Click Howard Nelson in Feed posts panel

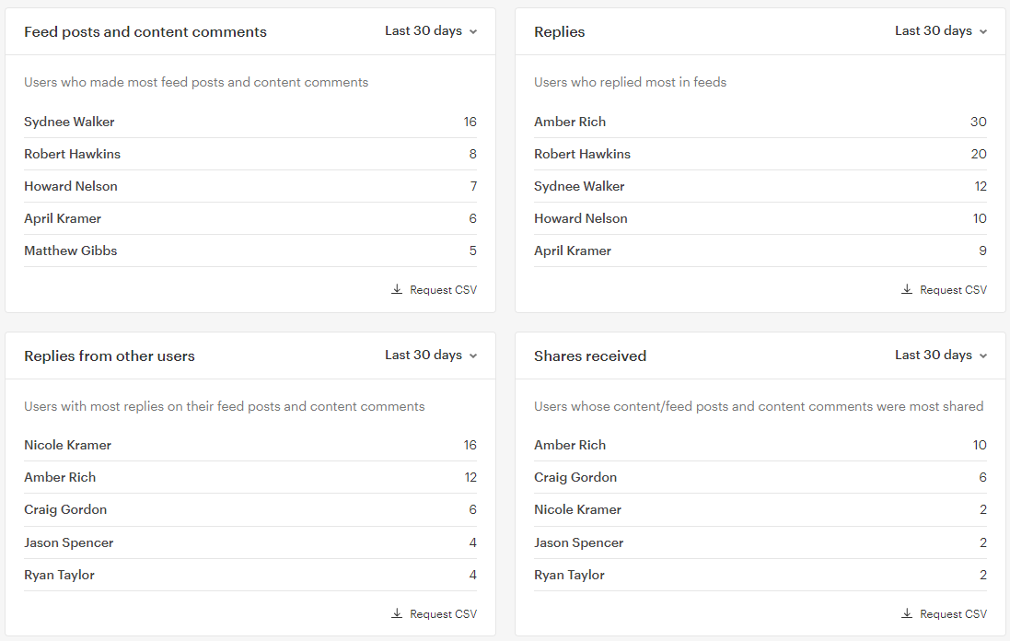pyautogui.click(x=71, y=186)
